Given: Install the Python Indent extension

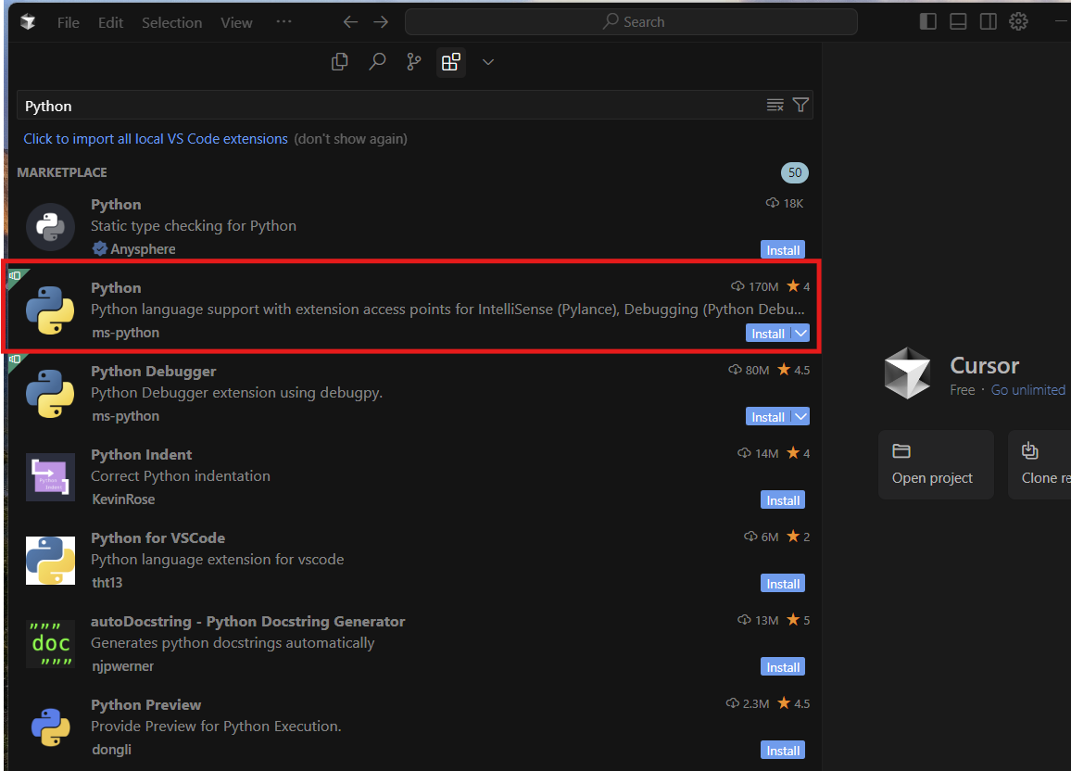Looking at the screenshot, I should (x=783, y=499).
